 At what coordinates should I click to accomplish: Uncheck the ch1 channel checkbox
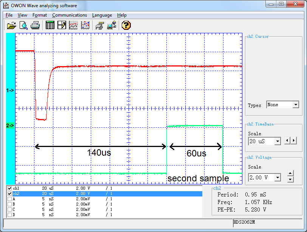pos(10,188)
